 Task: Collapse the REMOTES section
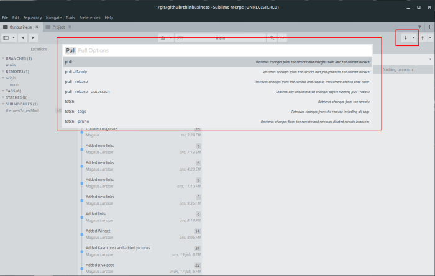pyautogui.click(x=3, y=71)
